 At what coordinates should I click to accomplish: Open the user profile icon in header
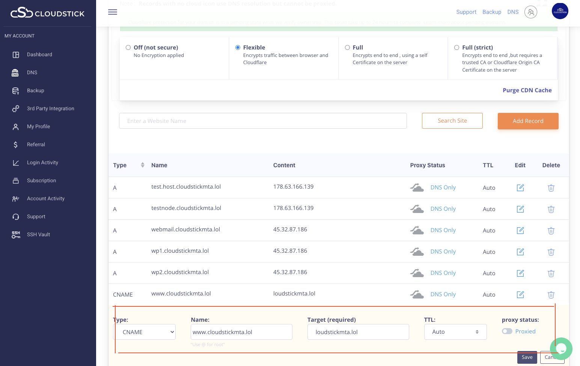point(530,12)
